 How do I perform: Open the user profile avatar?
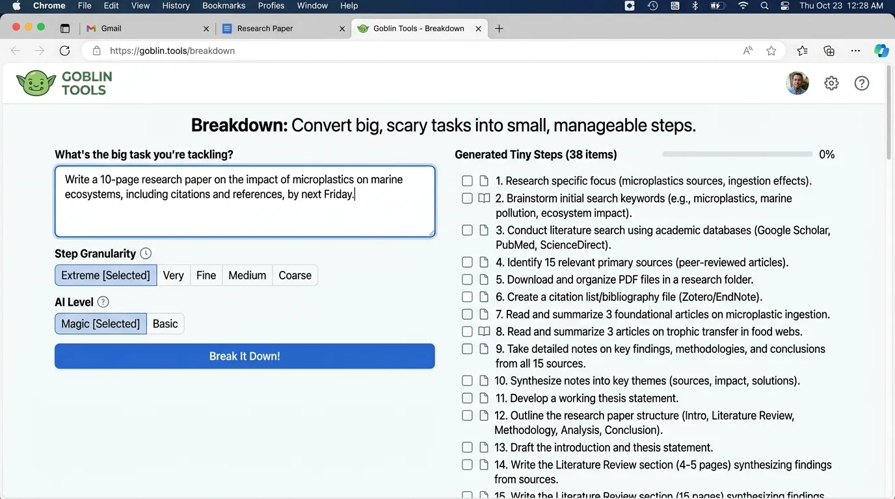(x=797, y=83)
